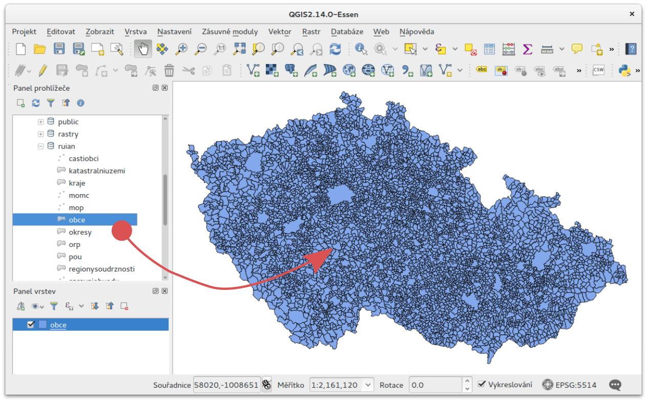Click the browser panel vertical scrollbar
The height and width of the screenshot is (400, 647).
tap(165, 200)
